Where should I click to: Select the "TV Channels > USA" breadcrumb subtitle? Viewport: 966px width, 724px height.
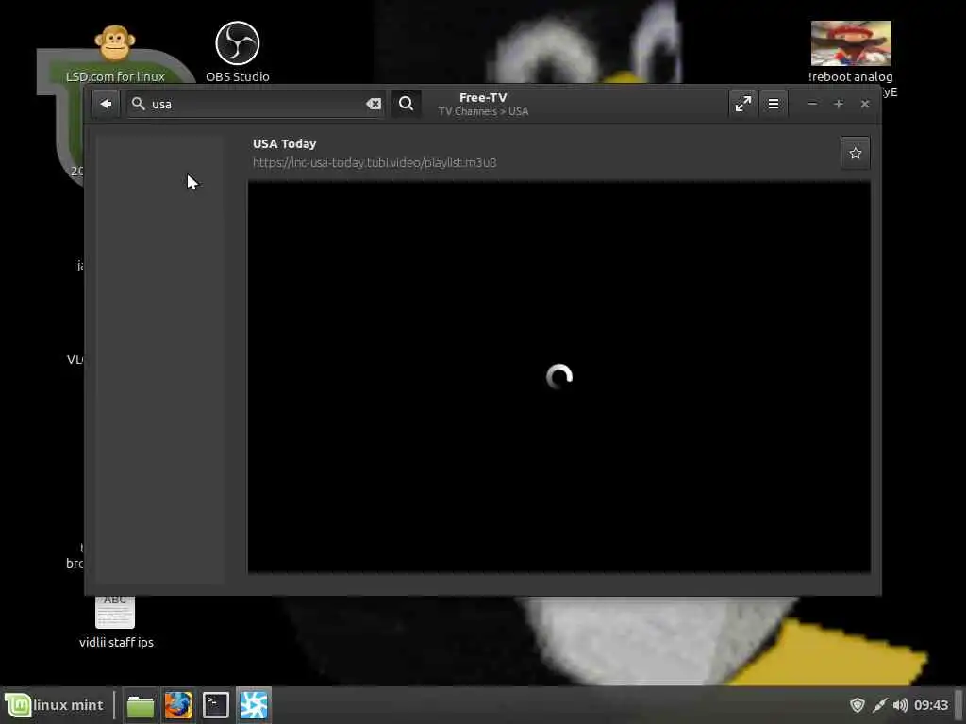pyautogui.click(x=483, y=111)
